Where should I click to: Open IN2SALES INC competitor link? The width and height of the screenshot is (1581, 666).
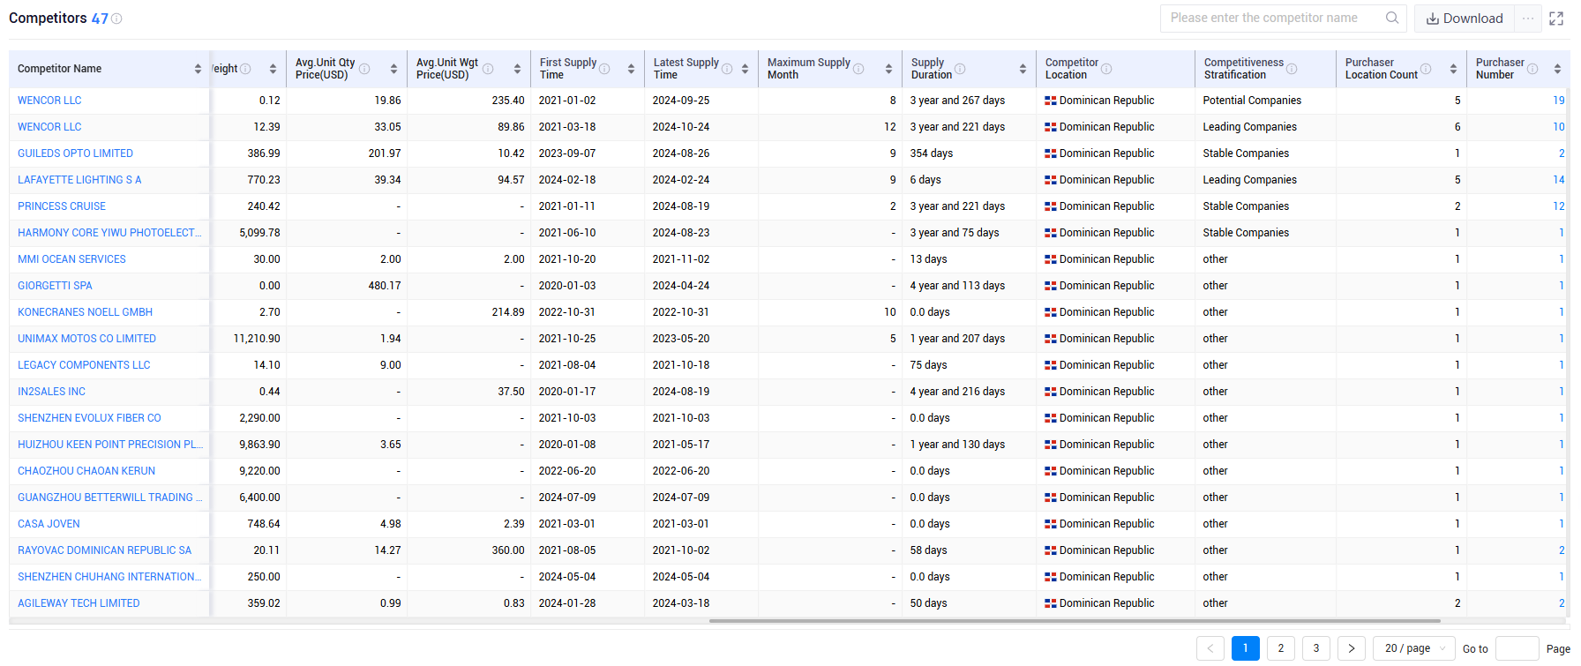(x=51, y=392)
